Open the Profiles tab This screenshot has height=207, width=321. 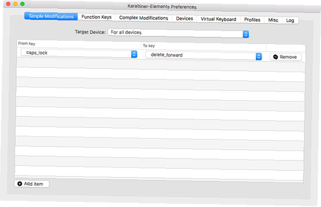[252, 20]
